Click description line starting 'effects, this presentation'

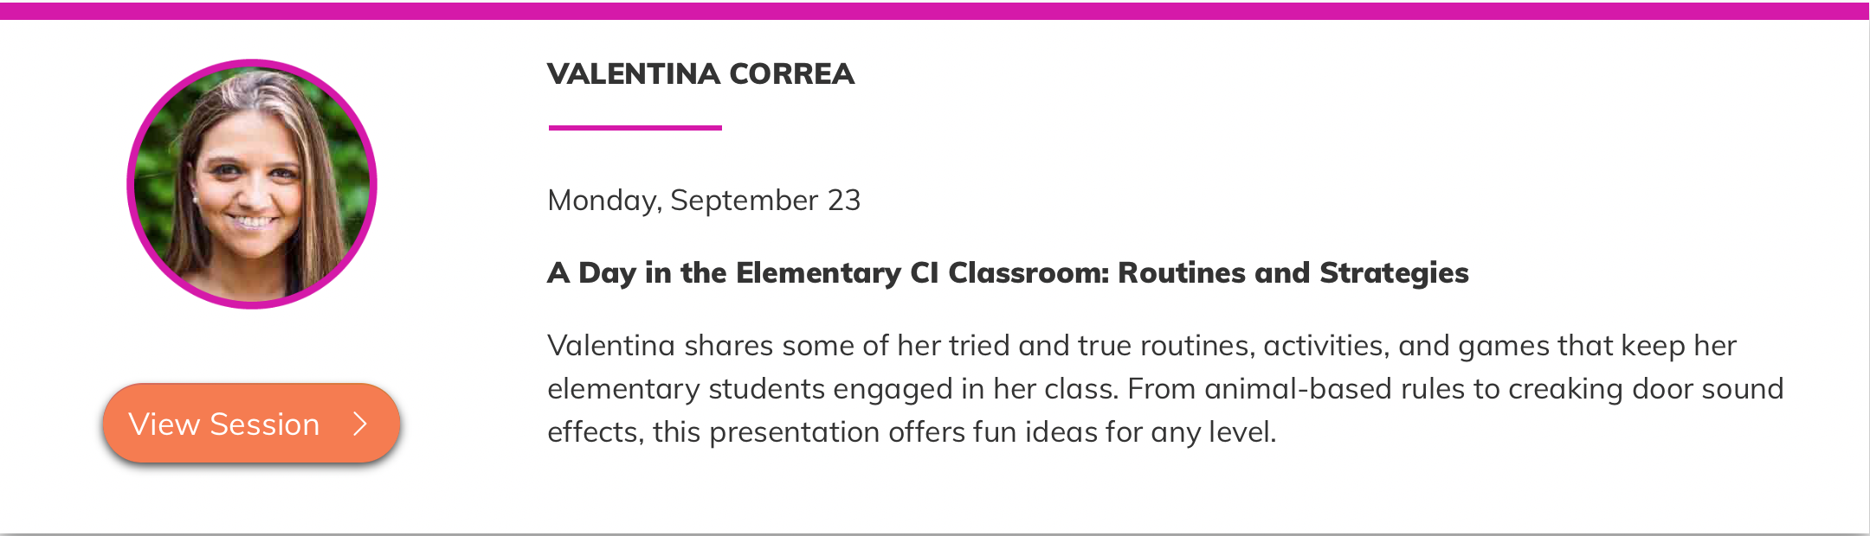coord(912,432)
